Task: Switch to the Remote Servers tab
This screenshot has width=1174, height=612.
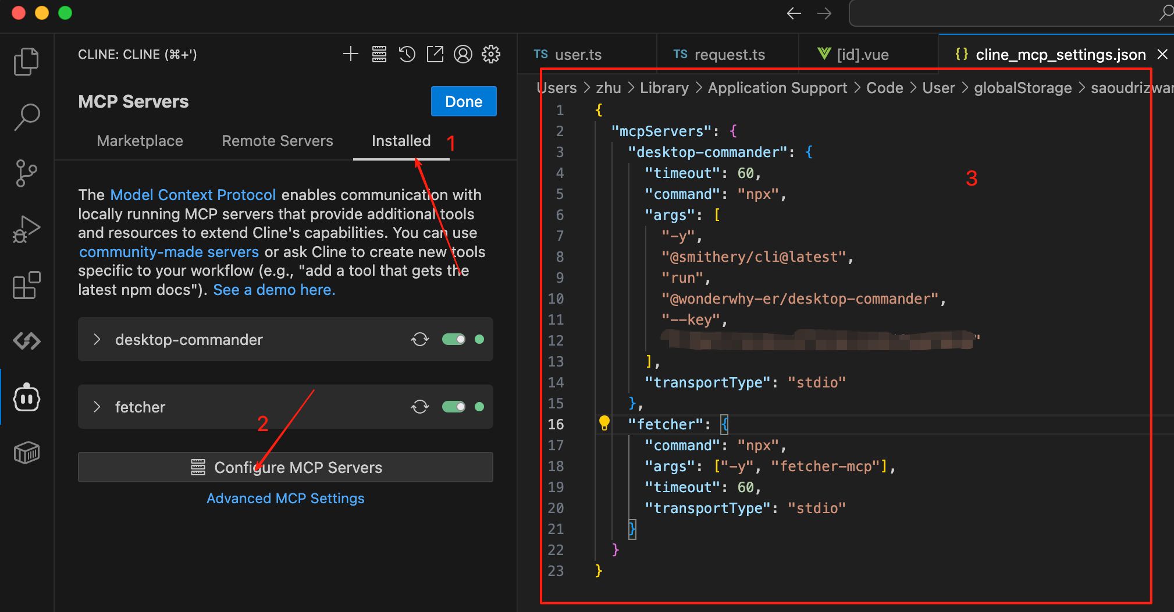Action: coord(278,141)
